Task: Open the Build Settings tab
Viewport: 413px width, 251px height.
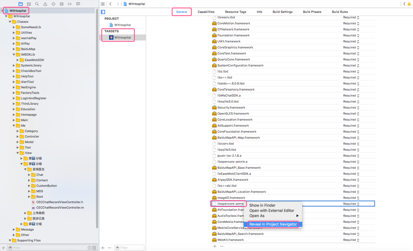Action: 283,12
